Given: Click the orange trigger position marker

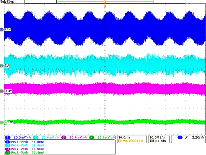Looking at the screenshot, I should tap(105, 6).
